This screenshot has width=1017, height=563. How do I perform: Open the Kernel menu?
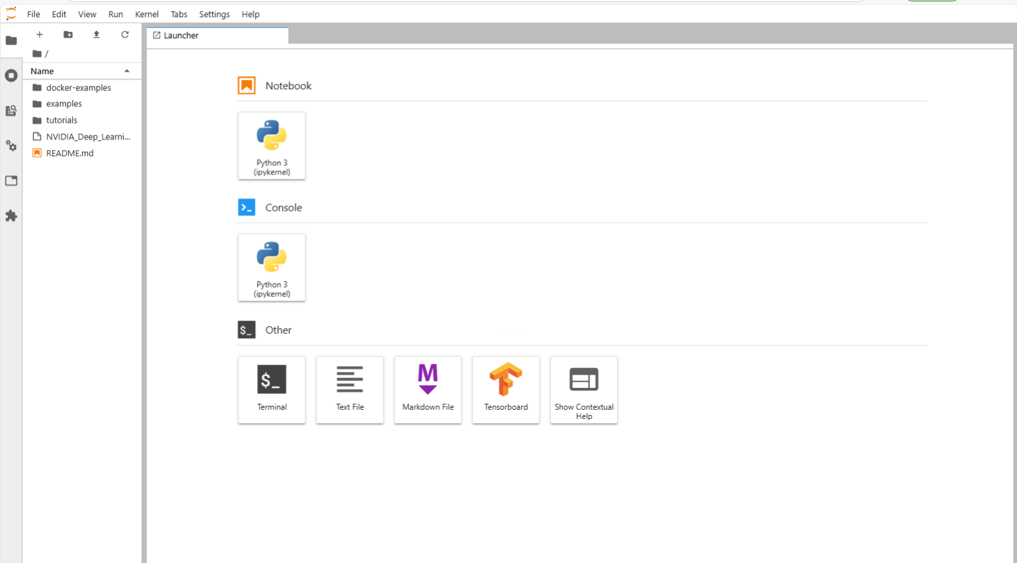coord(147,14)
